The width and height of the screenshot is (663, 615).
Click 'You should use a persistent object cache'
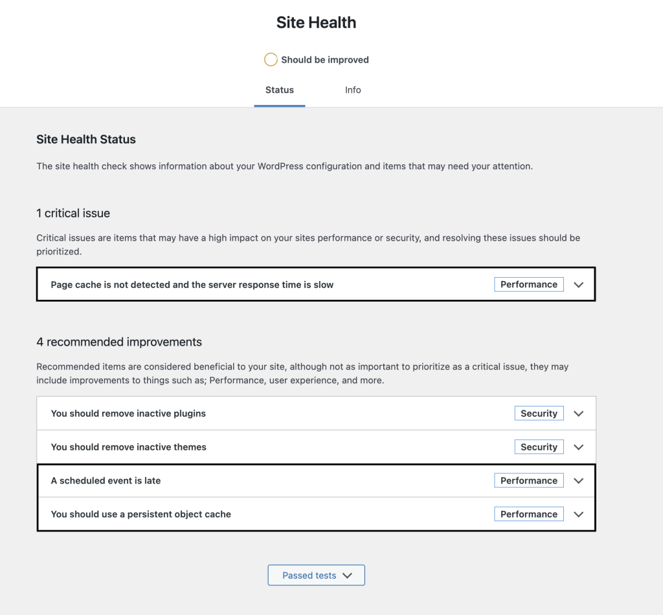141,515
